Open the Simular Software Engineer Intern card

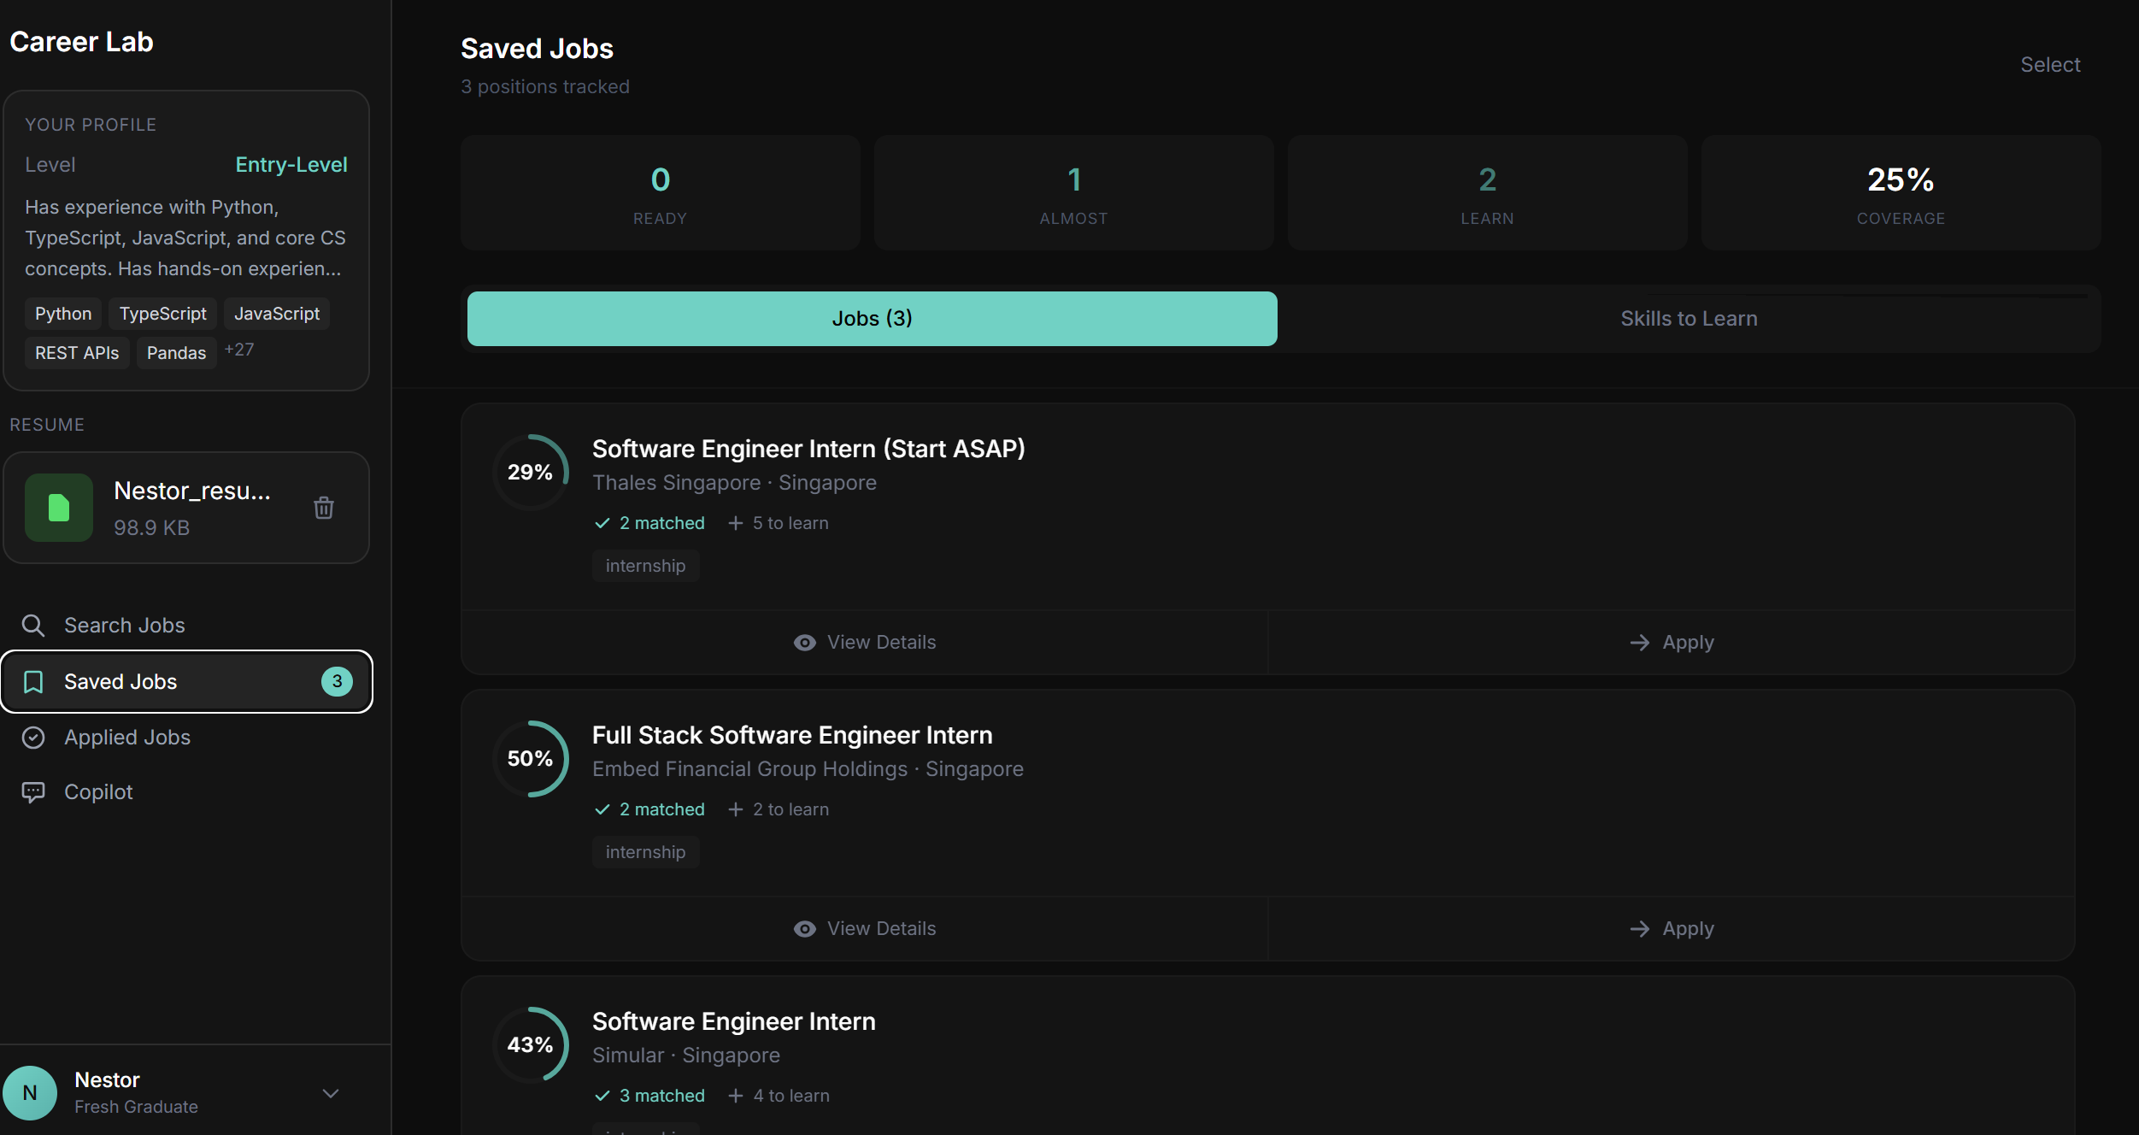pos(733,1022)
